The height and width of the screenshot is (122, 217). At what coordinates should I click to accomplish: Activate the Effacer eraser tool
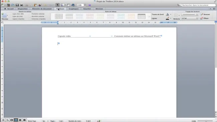204,18
